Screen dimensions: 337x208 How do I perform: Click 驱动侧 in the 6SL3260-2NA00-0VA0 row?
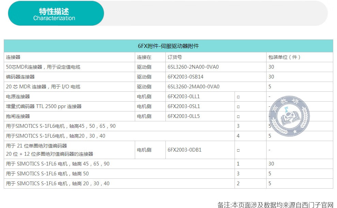click(144, 67)
